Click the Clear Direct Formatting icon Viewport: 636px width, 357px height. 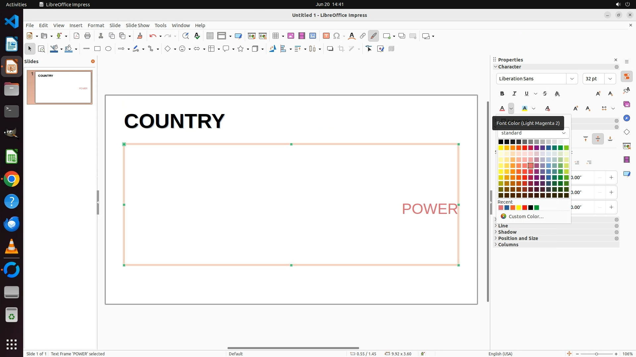point(548,108)
